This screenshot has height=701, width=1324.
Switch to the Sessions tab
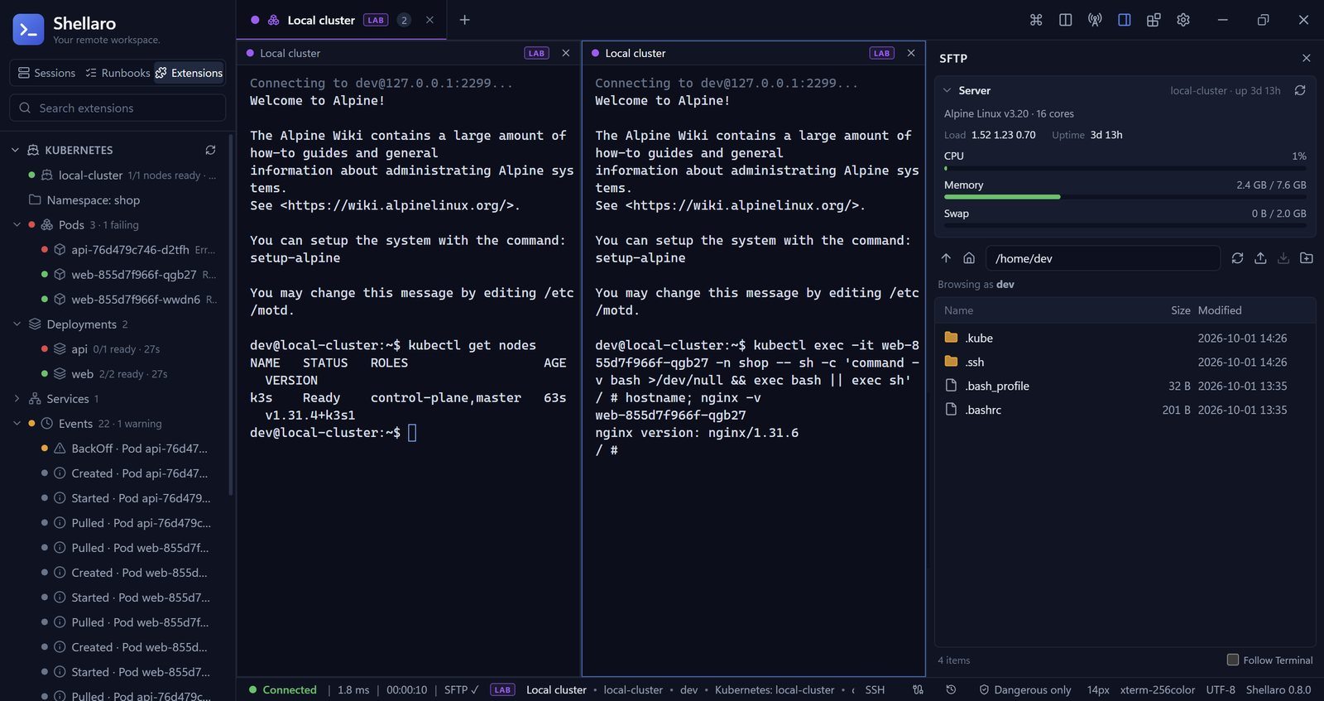point(46,73)
